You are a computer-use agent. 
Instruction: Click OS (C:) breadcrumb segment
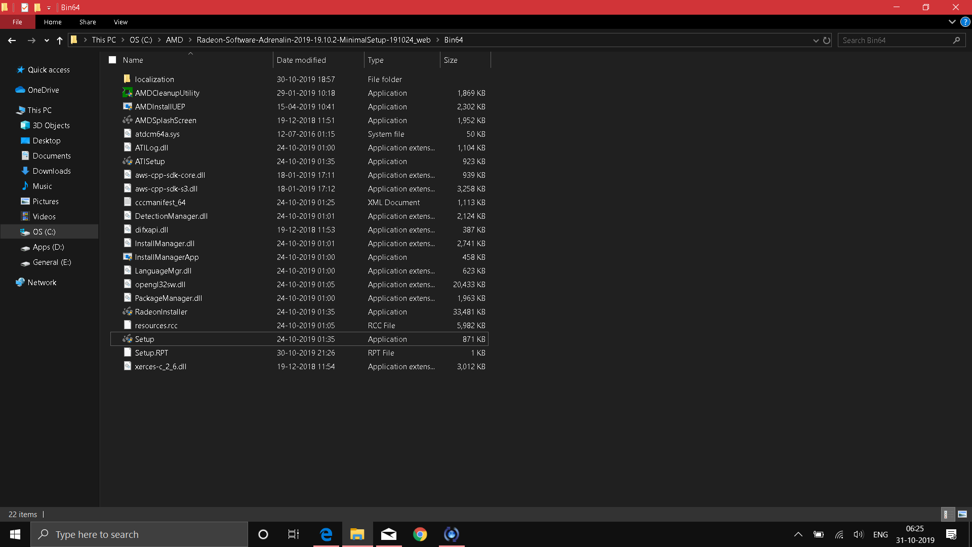tap(141, 40)
